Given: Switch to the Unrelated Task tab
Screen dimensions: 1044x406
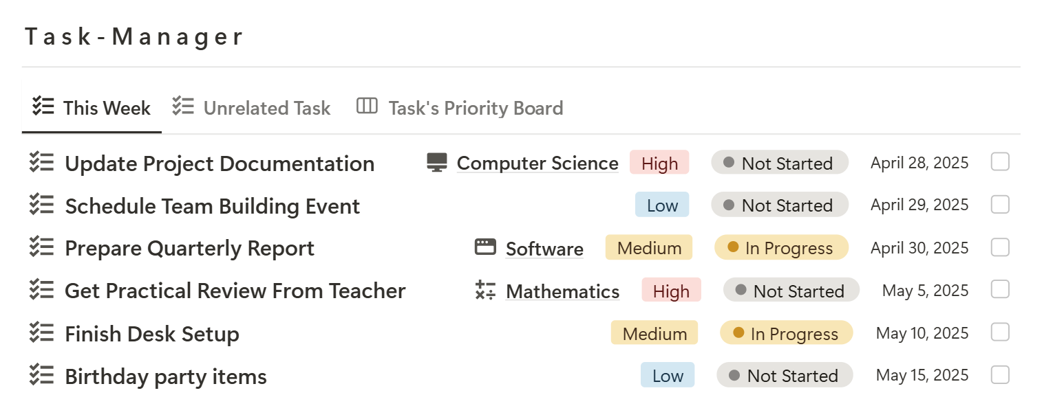Looking at the screenshot, I should [x=252, y=108].
